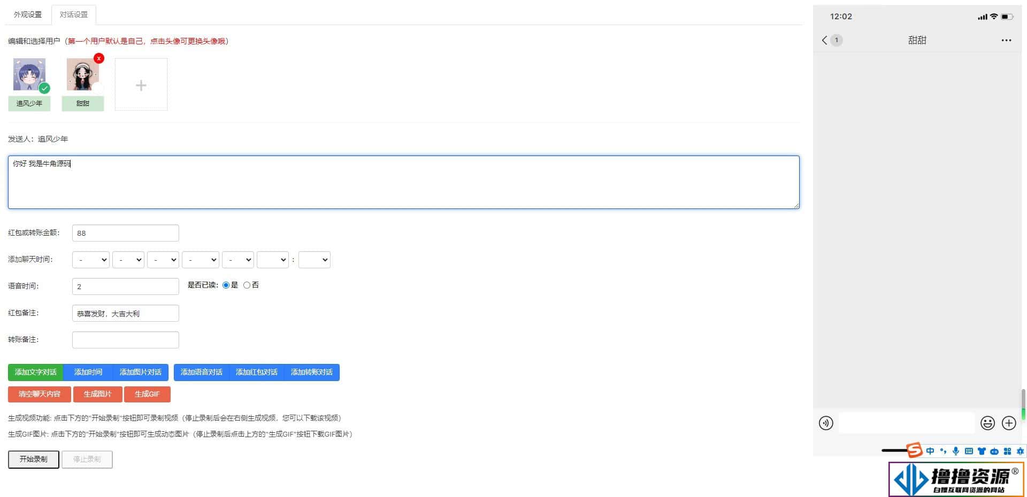Click the 发送人：追风少年 label
Image resolution: width=1027 pixels, height=497 pixels.
[38, 139]
